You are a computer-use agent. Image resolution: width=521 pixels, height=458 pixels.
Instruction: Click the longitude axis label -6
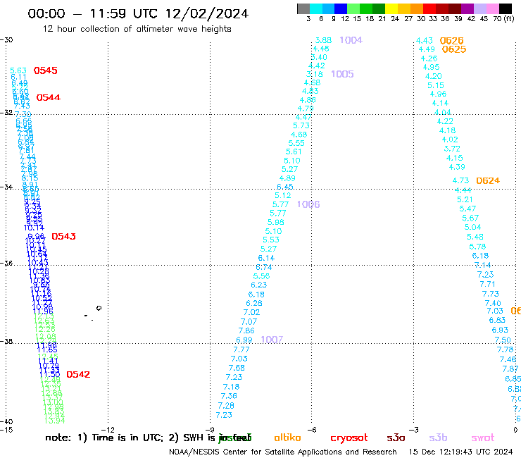(x=312, y=430)
